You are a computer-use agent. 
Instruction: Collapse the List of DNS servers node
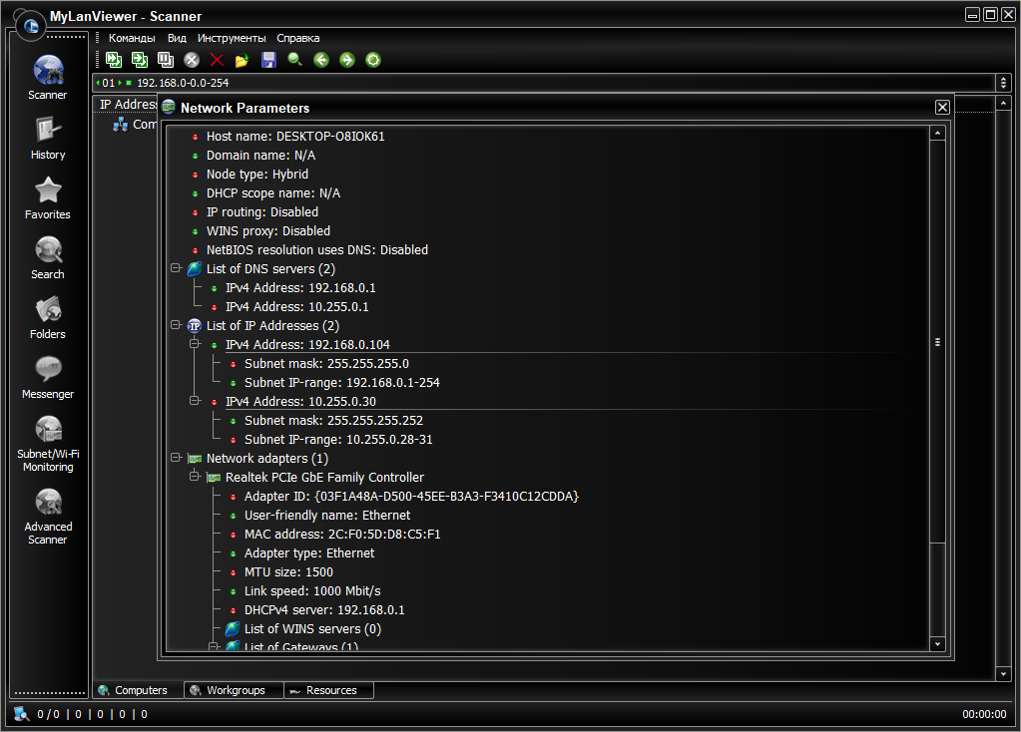(x=176, y=268)
